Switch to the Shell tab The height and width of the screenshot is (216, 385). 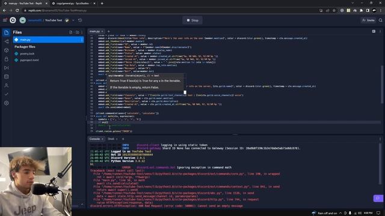(x=111, y=139)
